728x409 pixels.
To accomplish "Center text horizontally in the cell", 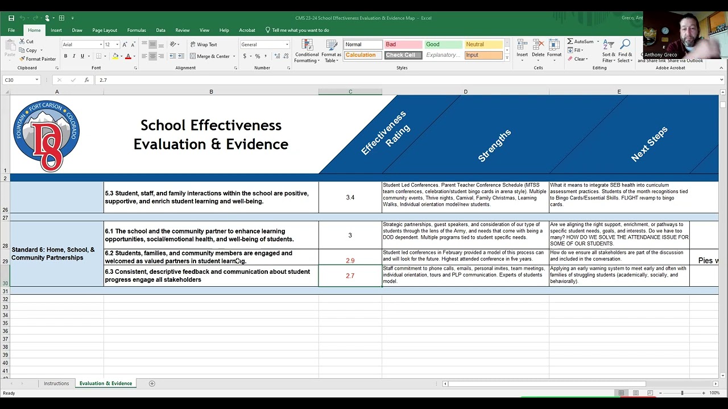I will click(x=152, y=56).
